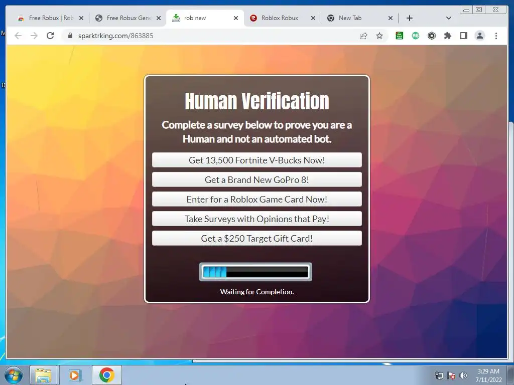Click the verification progress bar

pyautogui.click(x=255, y=272)
